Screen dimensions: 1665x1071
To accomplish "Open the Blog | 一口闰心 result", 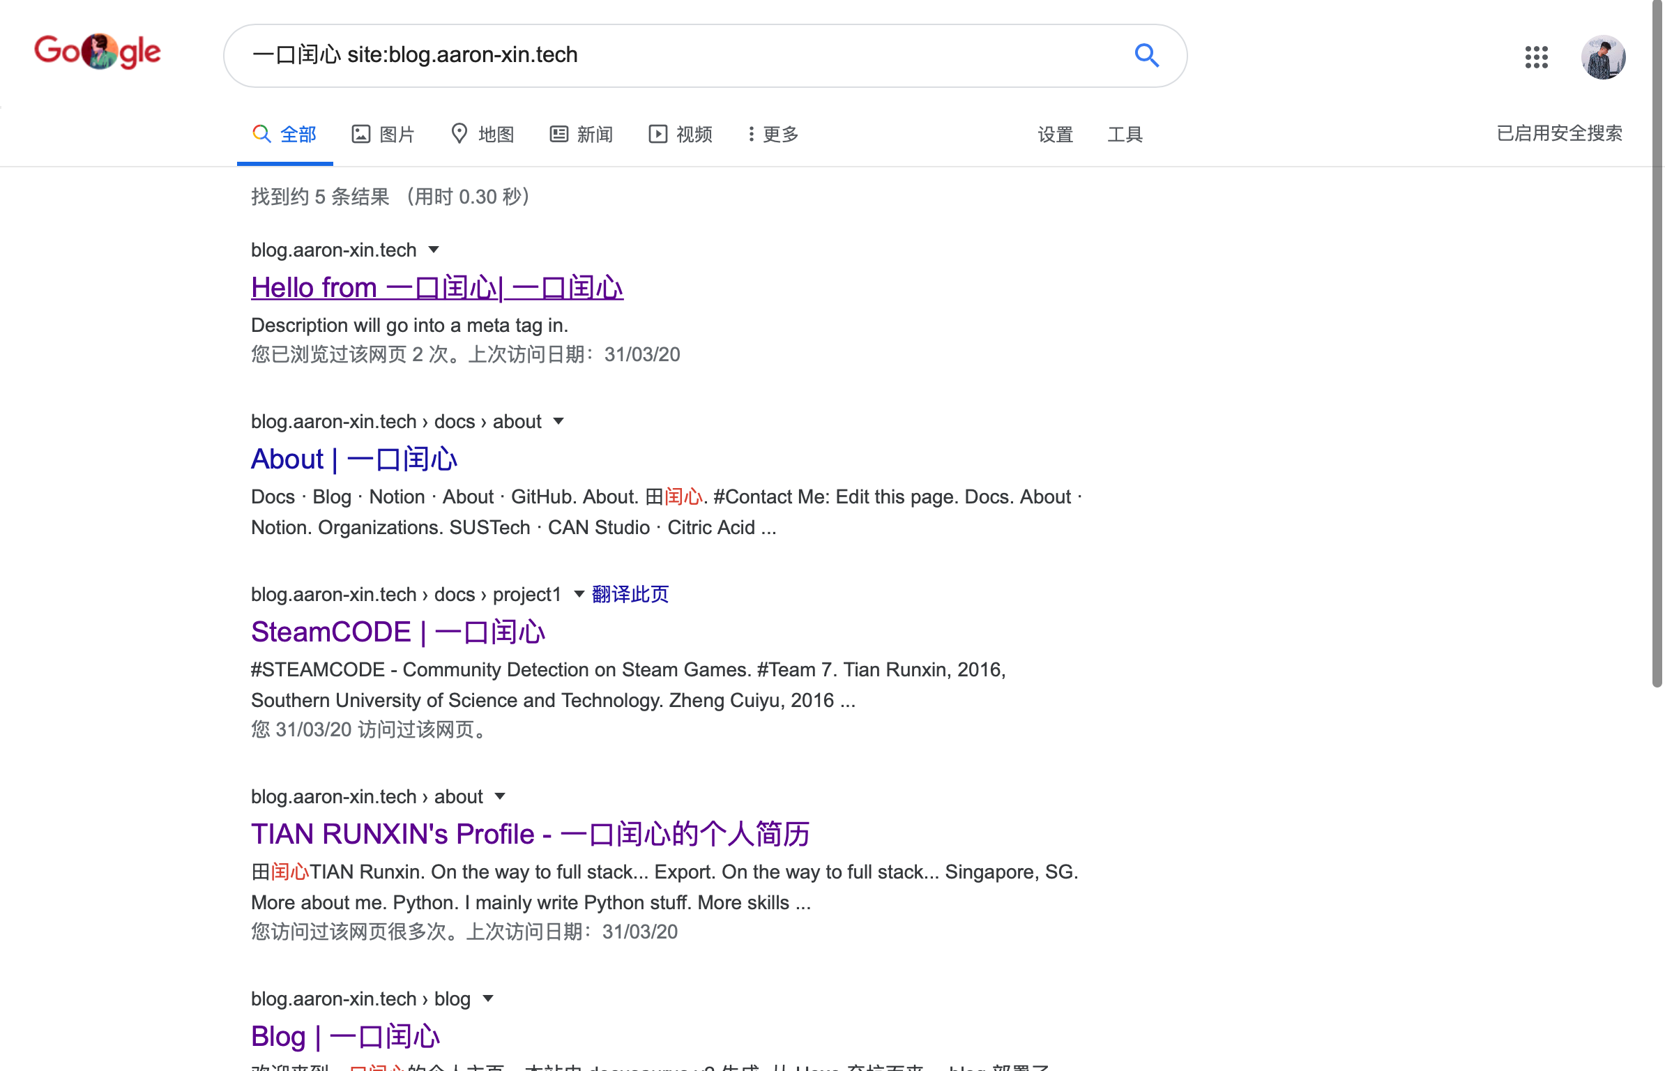I will 346,1036.
